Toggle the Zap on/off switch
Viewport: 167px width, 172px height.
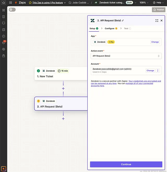point(12,10)
